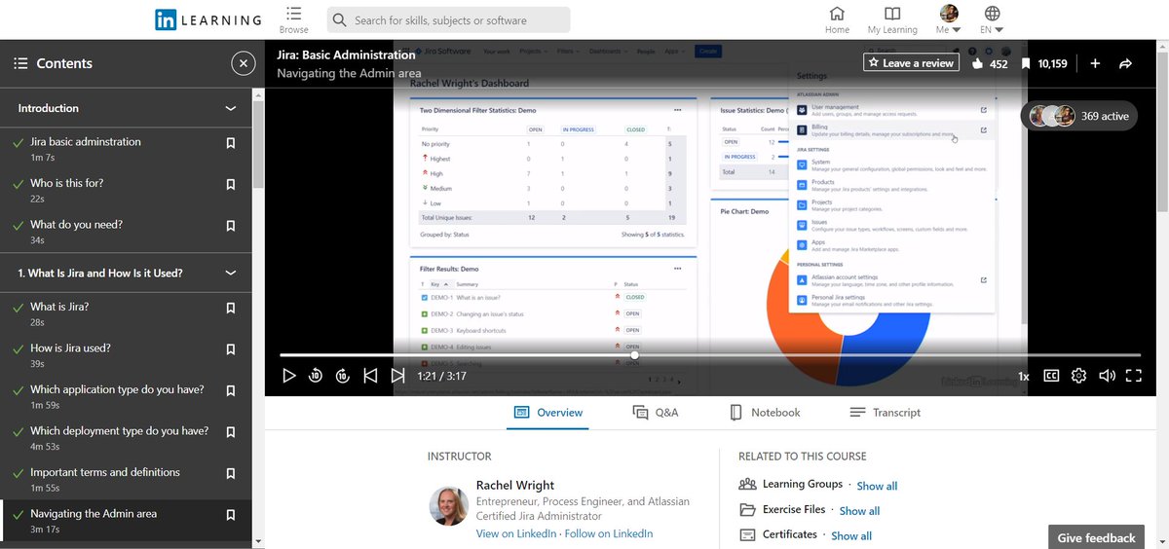Add course with plus icon
Viewport: 1169px width, 549px height.
click(1095, 63)
